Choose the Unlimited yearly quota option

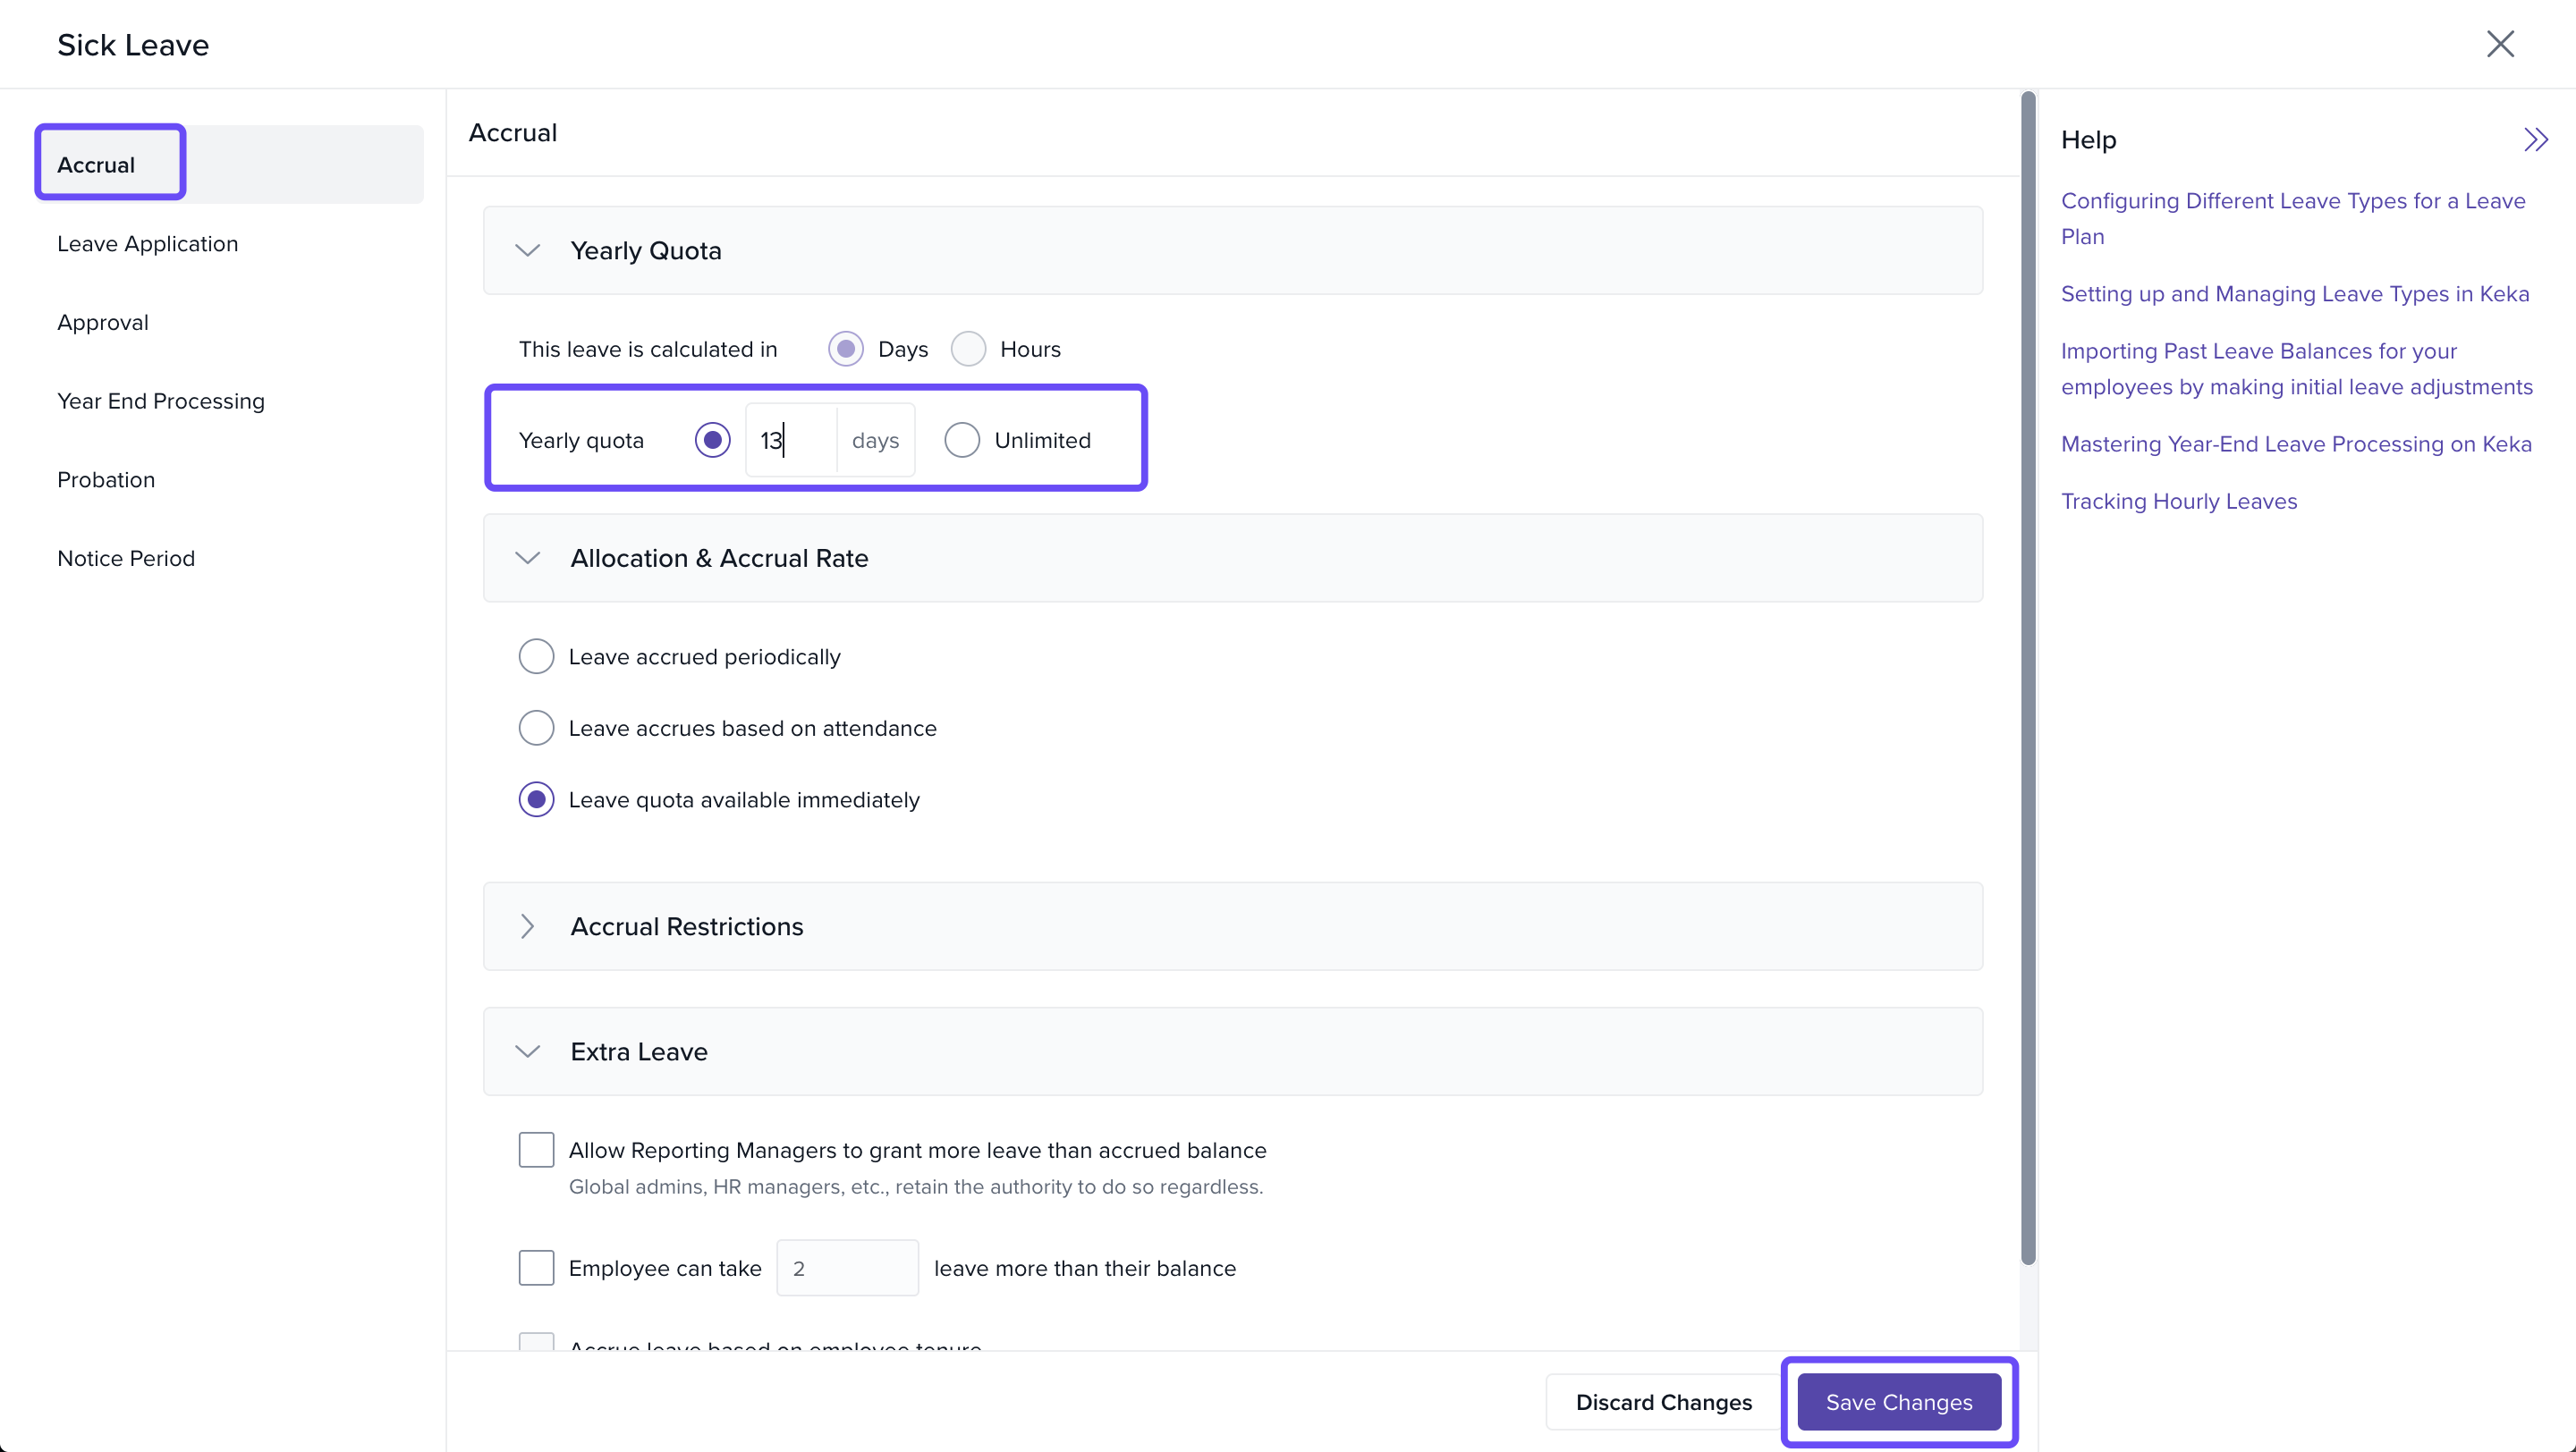pyautogui.click(x=962, y=441)
